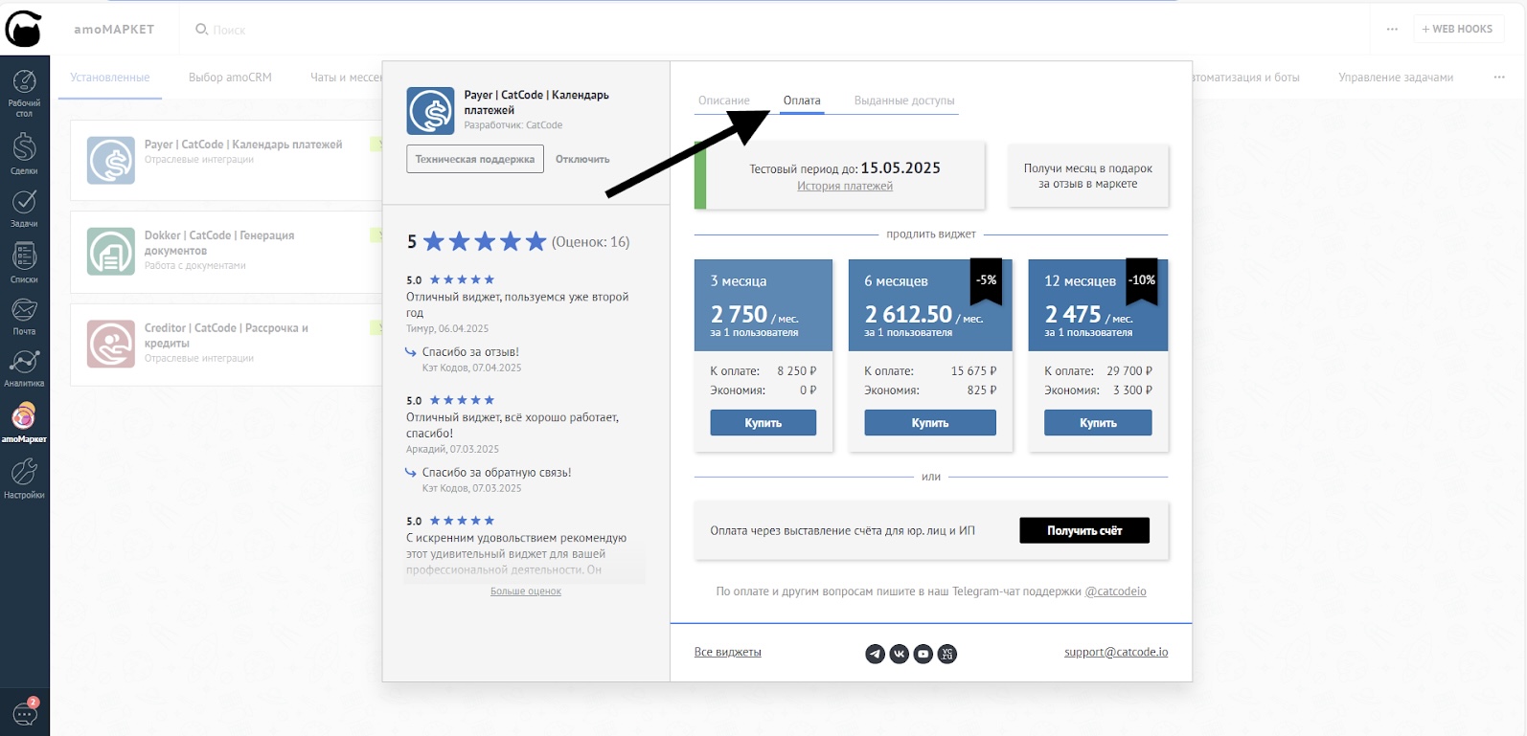1527x736 pixels.
Task: Click Creditor CatCode widget icon
Action: tap(111, 344)
